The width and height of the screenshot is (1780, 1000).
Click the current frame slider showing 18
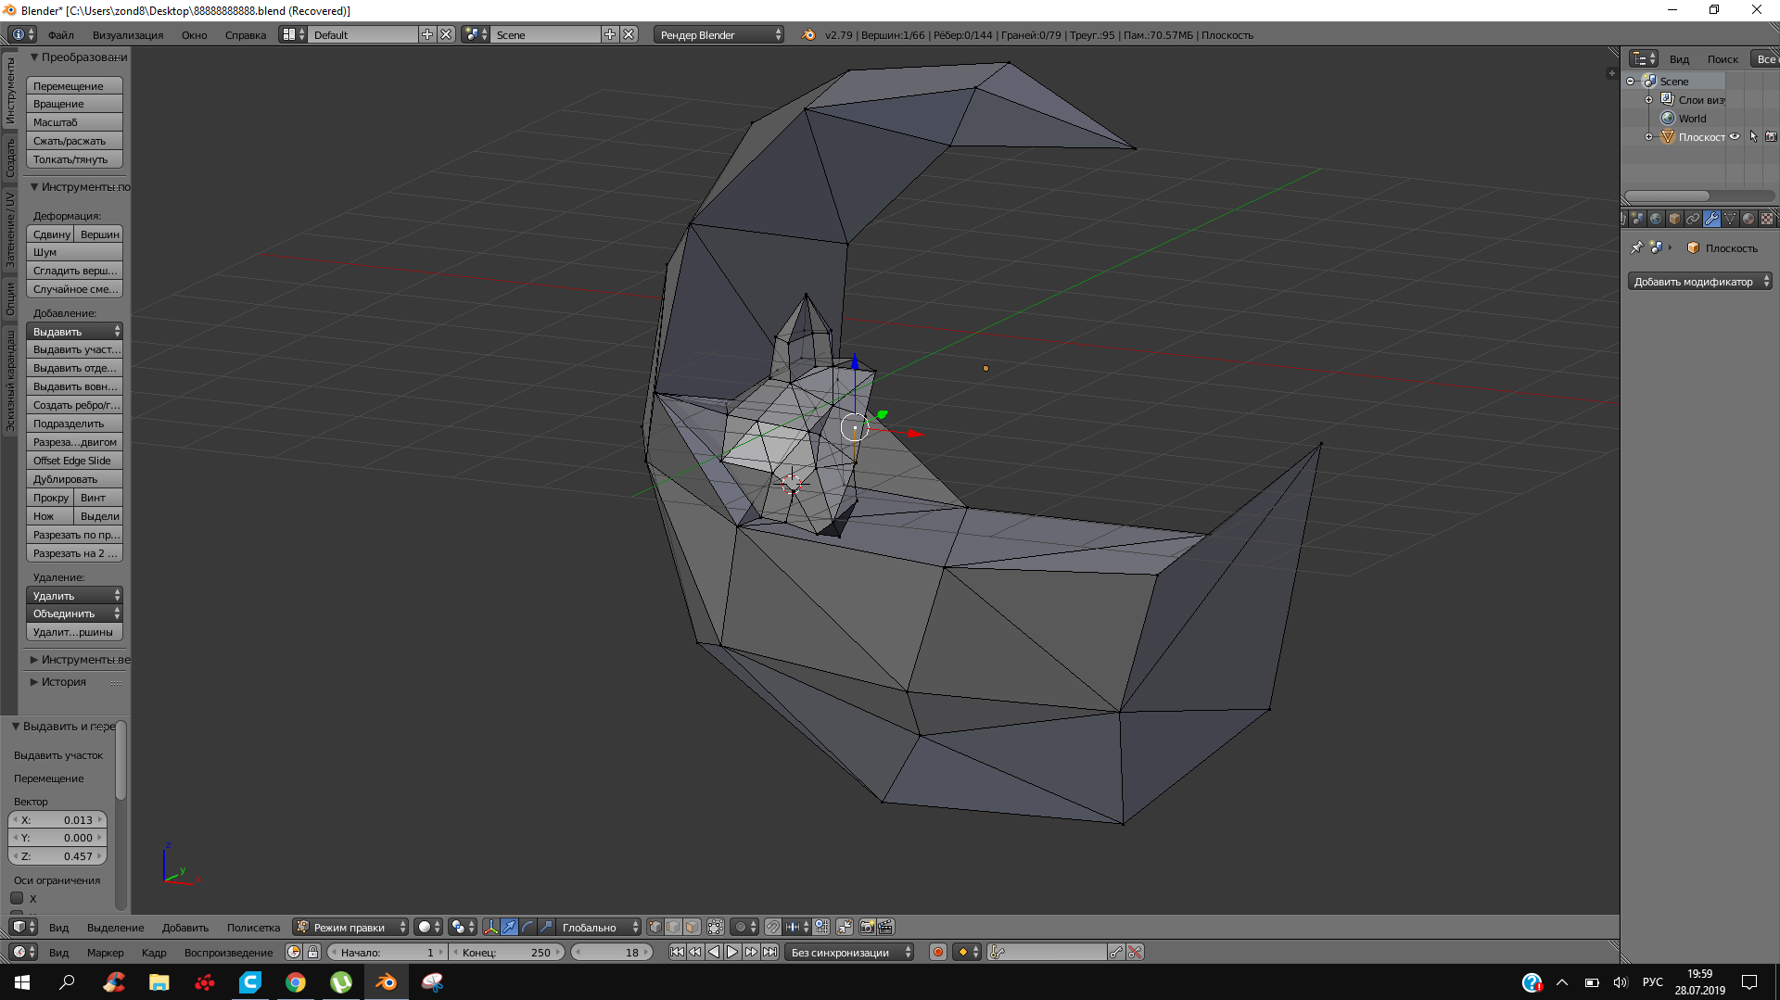(x=612, y=952)
